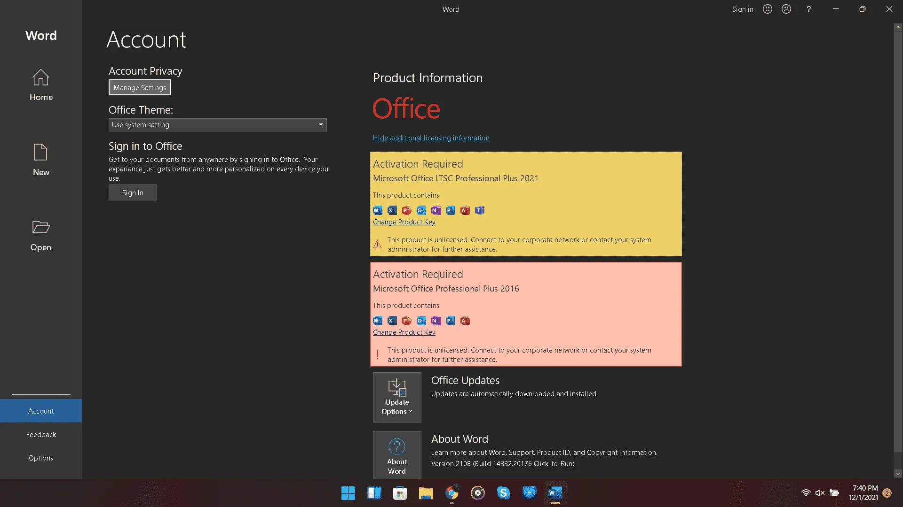903x507 pixels.
Task: Click the 'Product Information' heading
Action: pyautogui.click(x=428, y=78)
